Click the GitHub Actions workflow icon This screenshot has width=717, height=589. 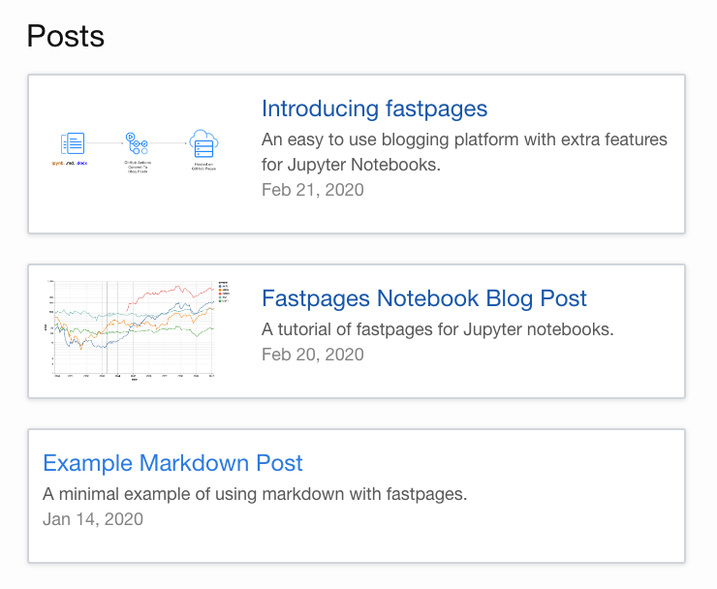[x=137, y=142]
